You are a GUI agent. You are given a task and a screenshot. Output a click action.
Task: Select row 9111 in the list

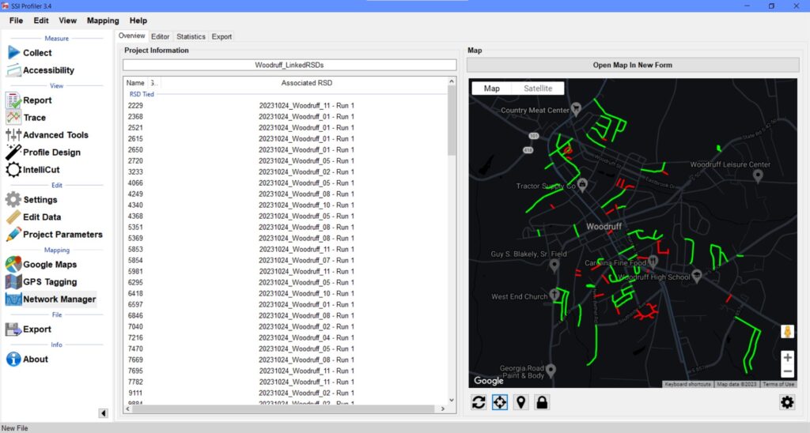click(x=285, y=393)
